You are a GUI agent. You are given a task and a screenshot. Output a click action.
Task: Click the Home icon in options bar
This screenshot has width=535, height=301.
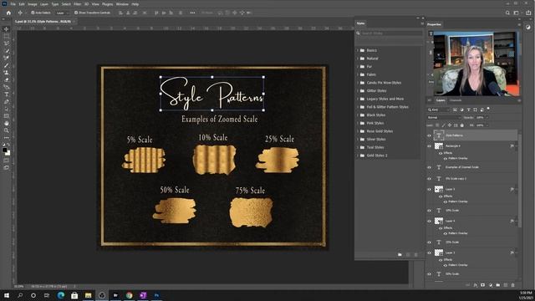click(8, 13)
